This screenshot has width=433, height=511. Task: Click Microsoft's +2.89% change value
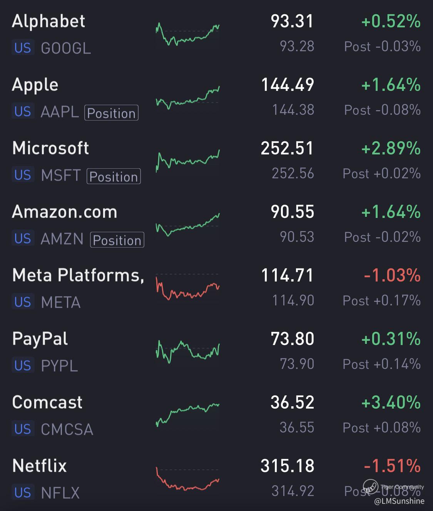click(391, 148)
